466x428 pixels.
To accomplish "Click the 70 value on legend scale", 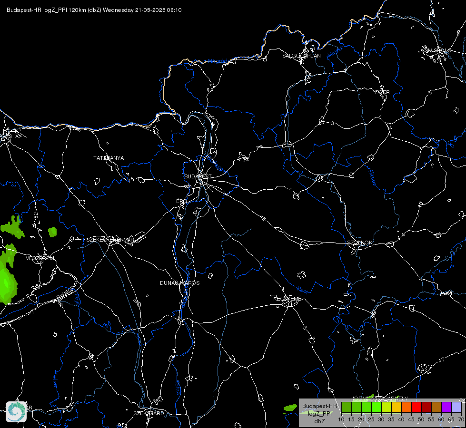I will [461, 419].
